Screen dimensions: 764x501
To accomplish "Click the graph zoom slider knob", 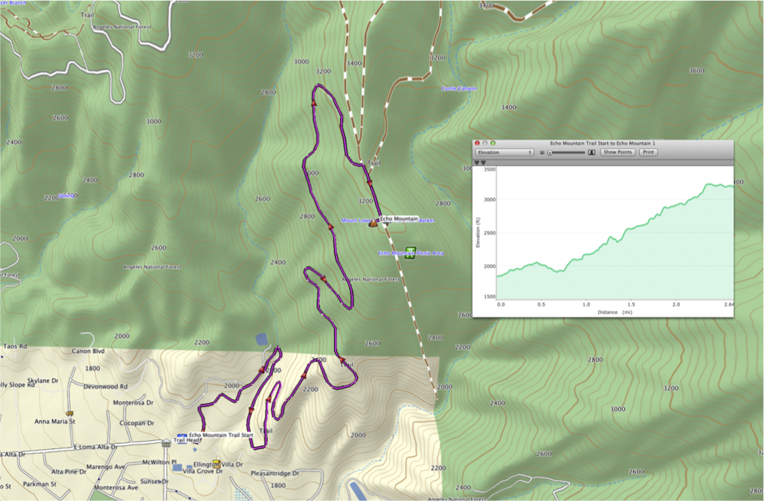I will 550,152.
